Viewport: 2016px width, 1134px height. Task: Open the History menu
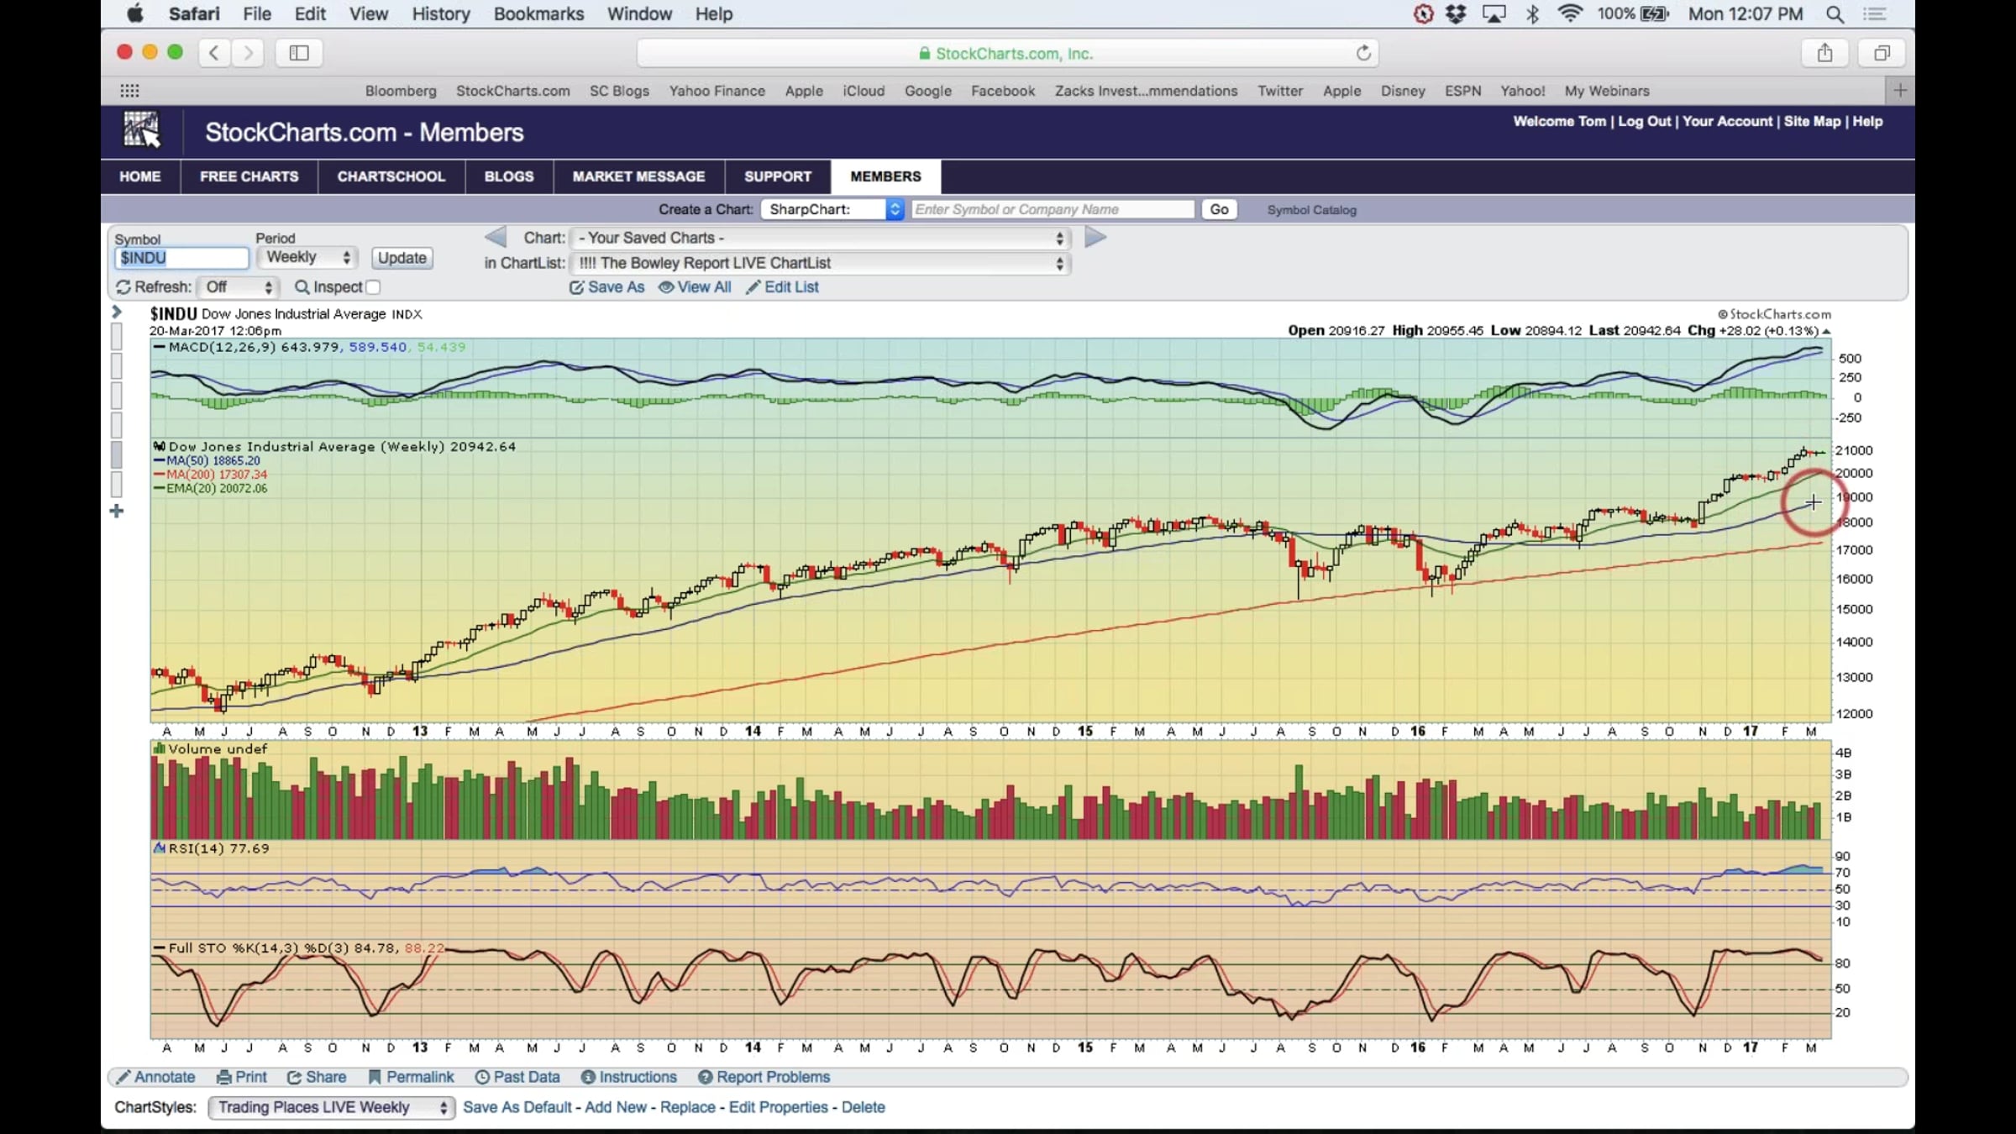(440, 13)
